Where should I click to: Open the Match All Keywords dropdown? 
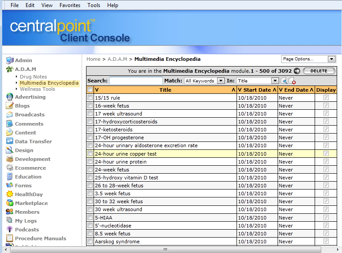(204, 81)
